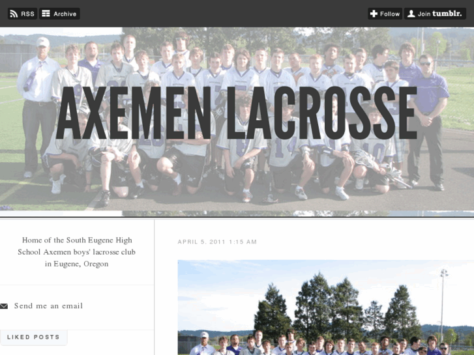
Task: Follow this Tumblr blog
Action: (x=385, y=14)
